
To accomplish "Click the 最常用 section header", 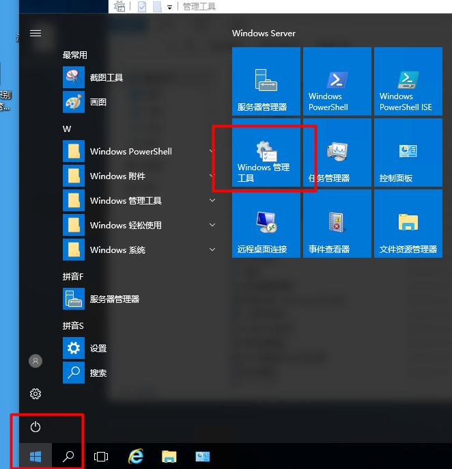I will click(74, 55).
